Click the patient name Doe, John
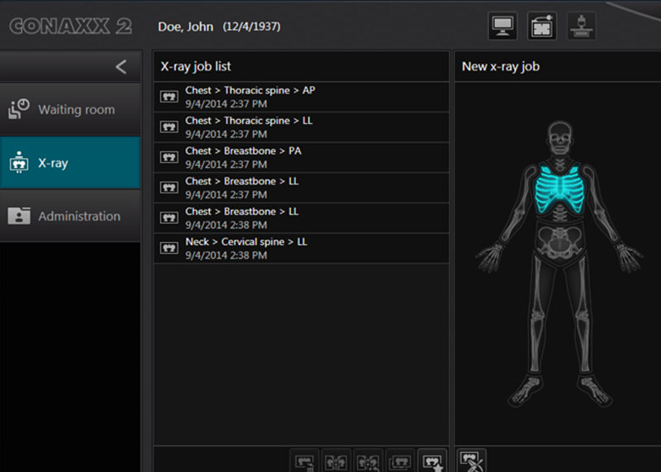Viewport: 661px width, 472px height. tap(185, 26)
